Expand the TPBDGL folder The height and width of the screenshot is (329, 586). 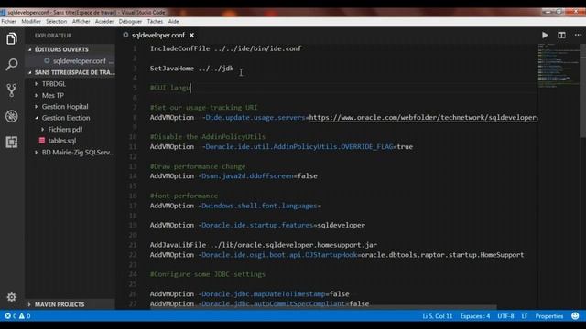tap(37, 84)
